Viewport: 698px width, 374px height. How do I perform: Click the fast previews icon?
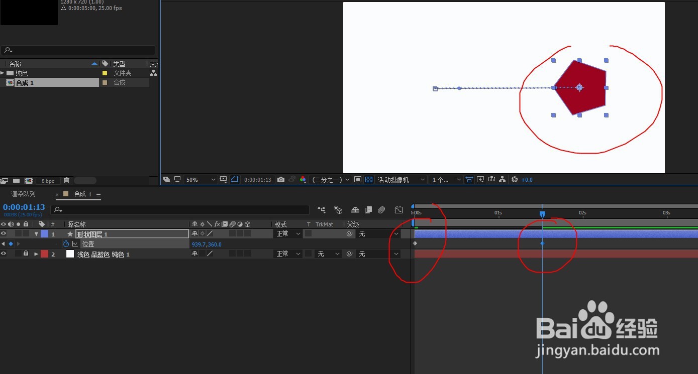click(480, 180)
